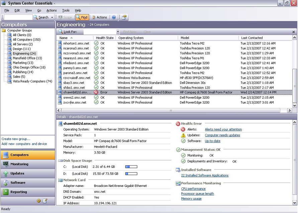Select the Publishing (14) group
Viewport: 298px width, 213px height.
(x=23, y=72)
